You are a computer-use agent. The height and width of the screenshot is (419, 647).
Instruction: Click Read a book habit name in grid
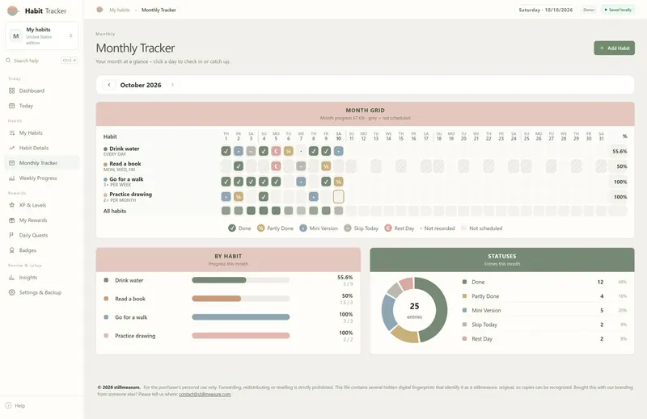pos(125,164)
